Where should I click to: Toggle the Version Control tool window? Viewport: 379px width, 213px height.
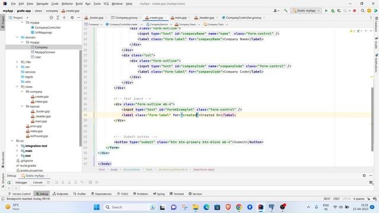pos(20,193)
